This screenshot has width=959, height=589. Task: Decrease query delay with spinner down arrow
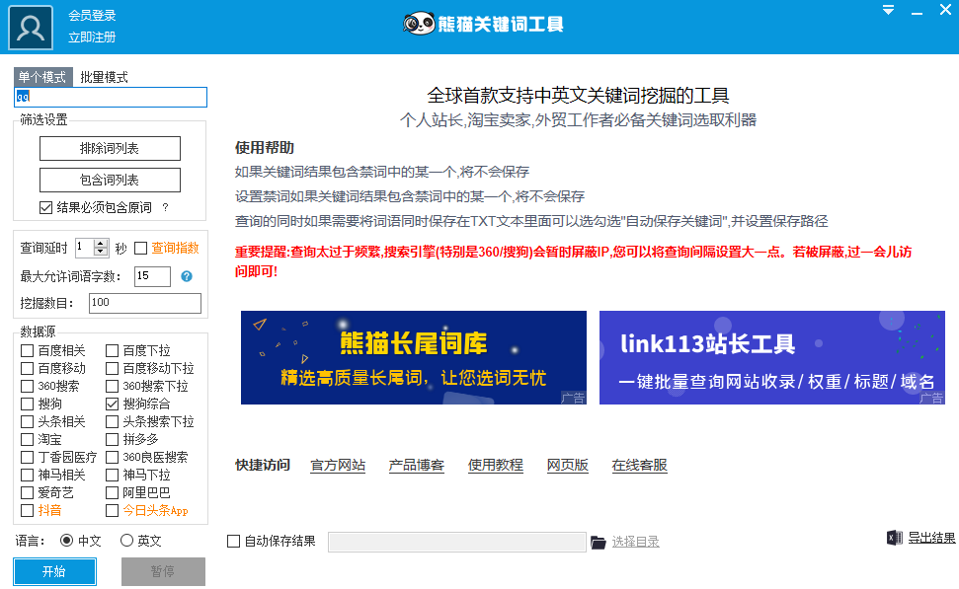coord(101,252)
